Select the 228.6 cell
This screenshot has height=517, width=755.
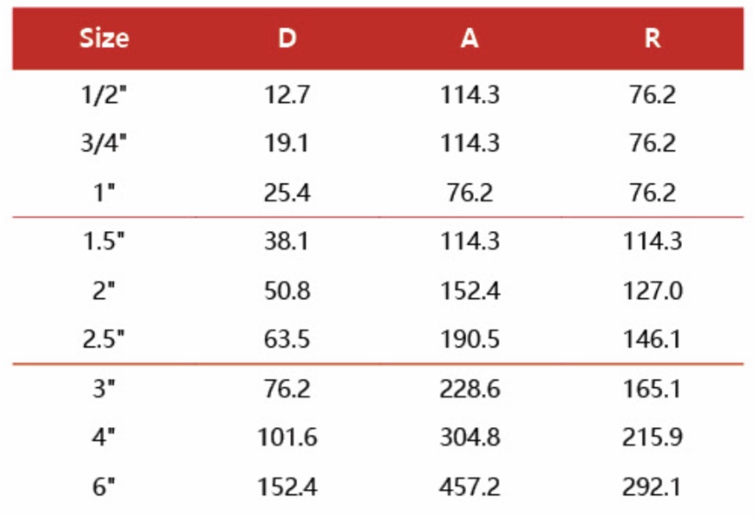(x=470, y=389)
